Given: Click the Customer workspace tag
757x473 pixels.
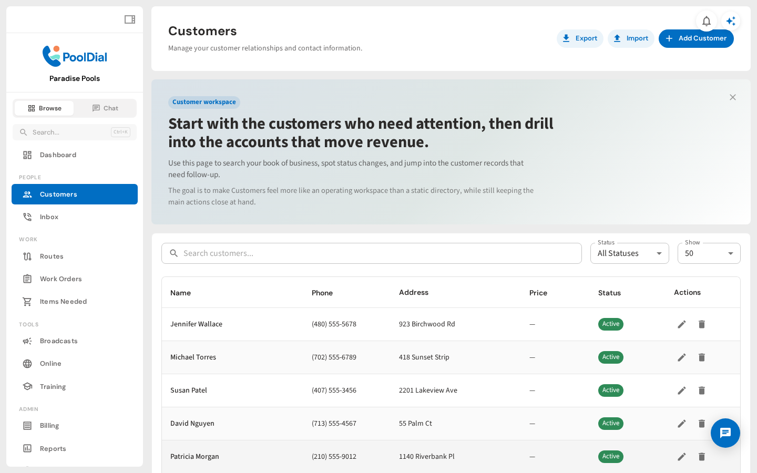Looking at the screenshot, I should pos(204,102).
